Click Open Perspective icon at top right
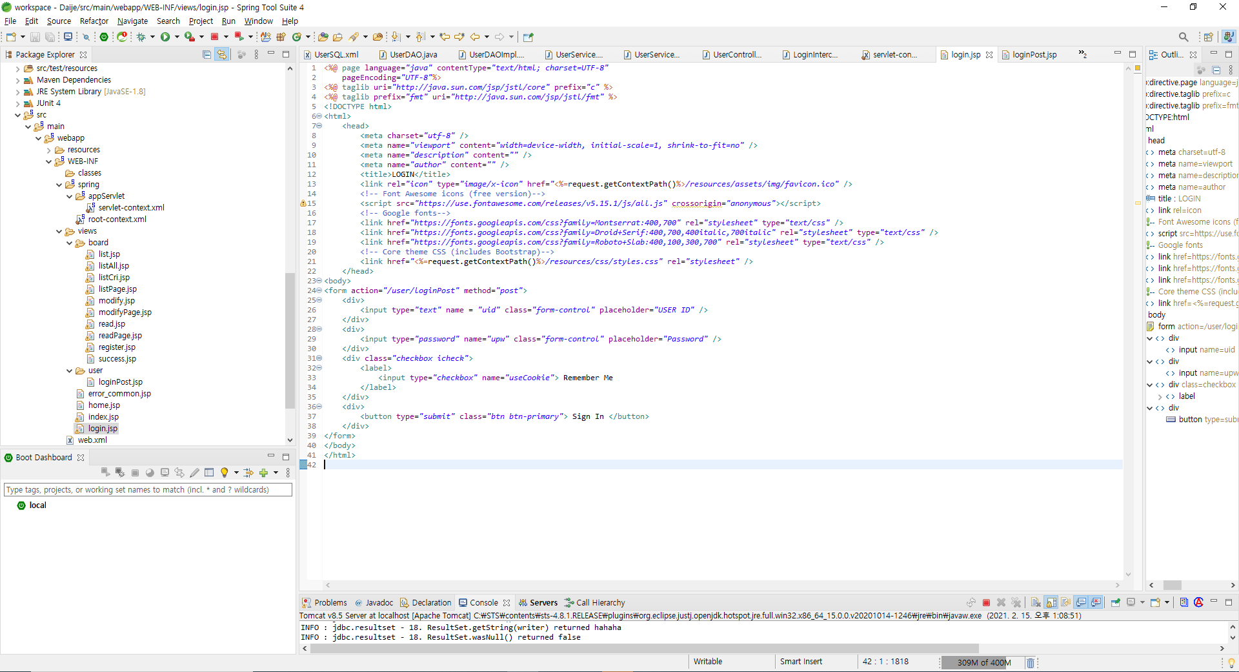 click(x=1208, y=37)
